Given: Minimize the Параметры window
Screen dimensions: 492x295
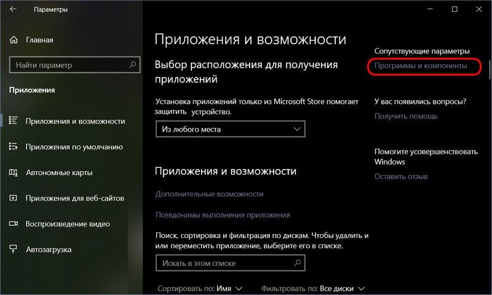Looking at the screenshot, I should click(430, 9).
